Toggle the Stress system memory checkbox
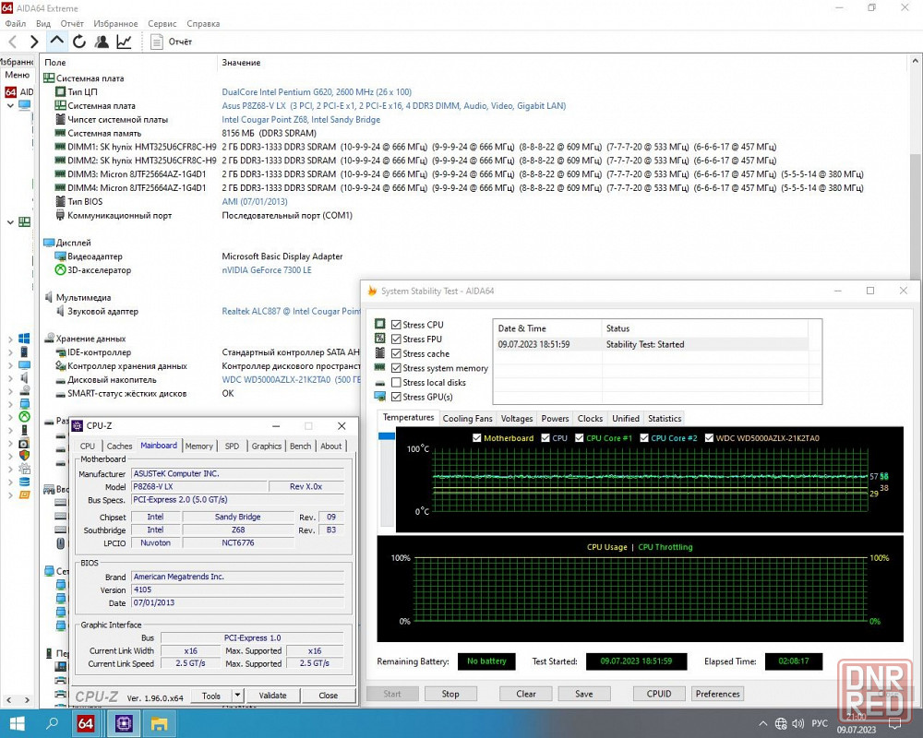The image size is (923, 738). point(396,368)
